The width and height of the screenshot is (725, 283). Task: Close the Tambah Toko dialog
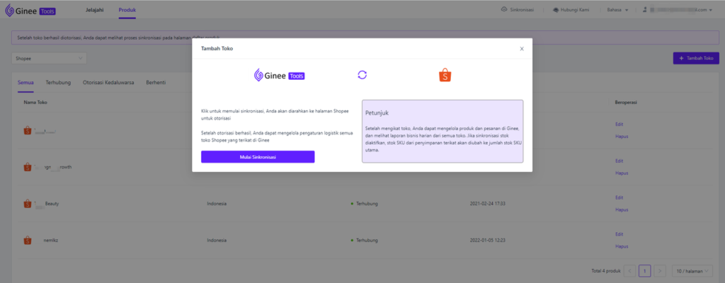click(x=522, y=49)
